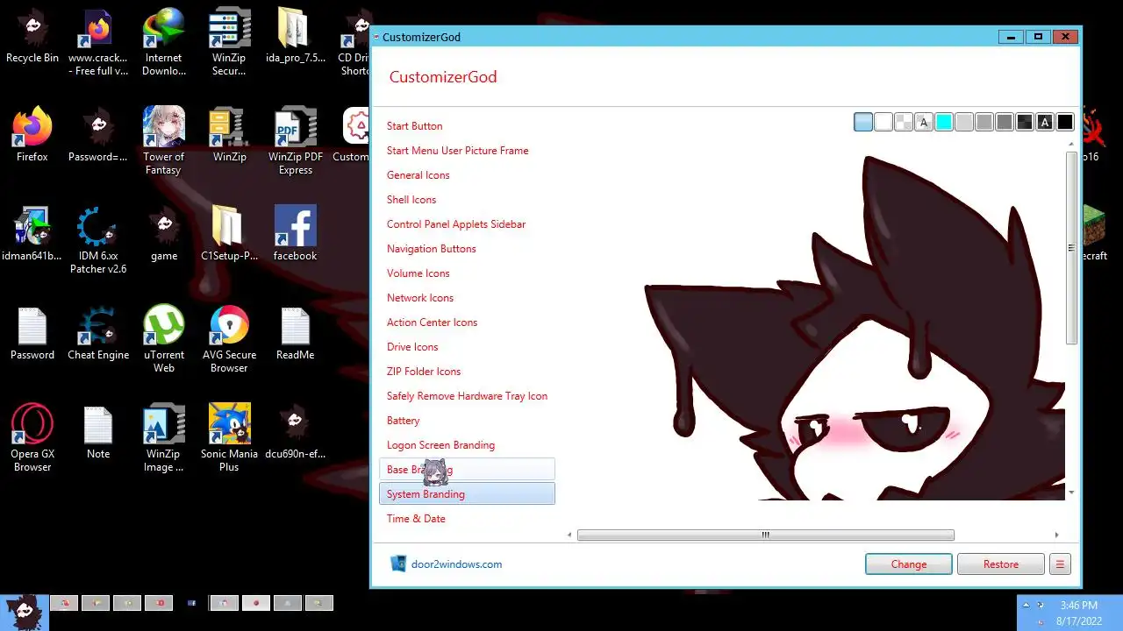Click the preview vertical scrollbar down arrow
This screenshot has height=631, width=1123.
[x=1071, y=493]
